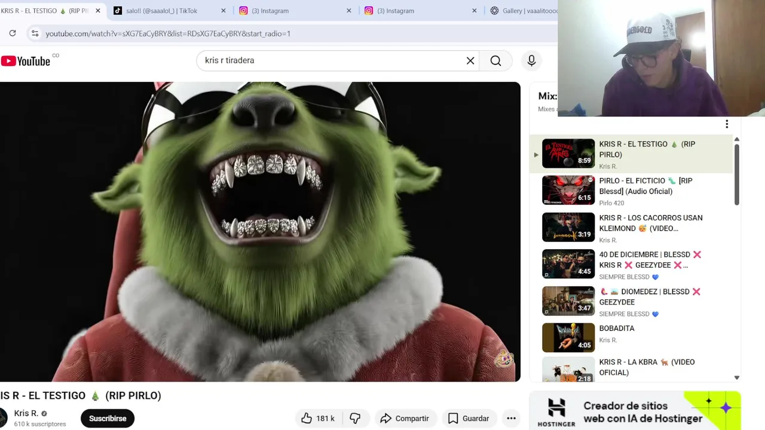Start voice search with microphone icon
The width and height of the screenshot is (765, 430).
pos(531,60)
